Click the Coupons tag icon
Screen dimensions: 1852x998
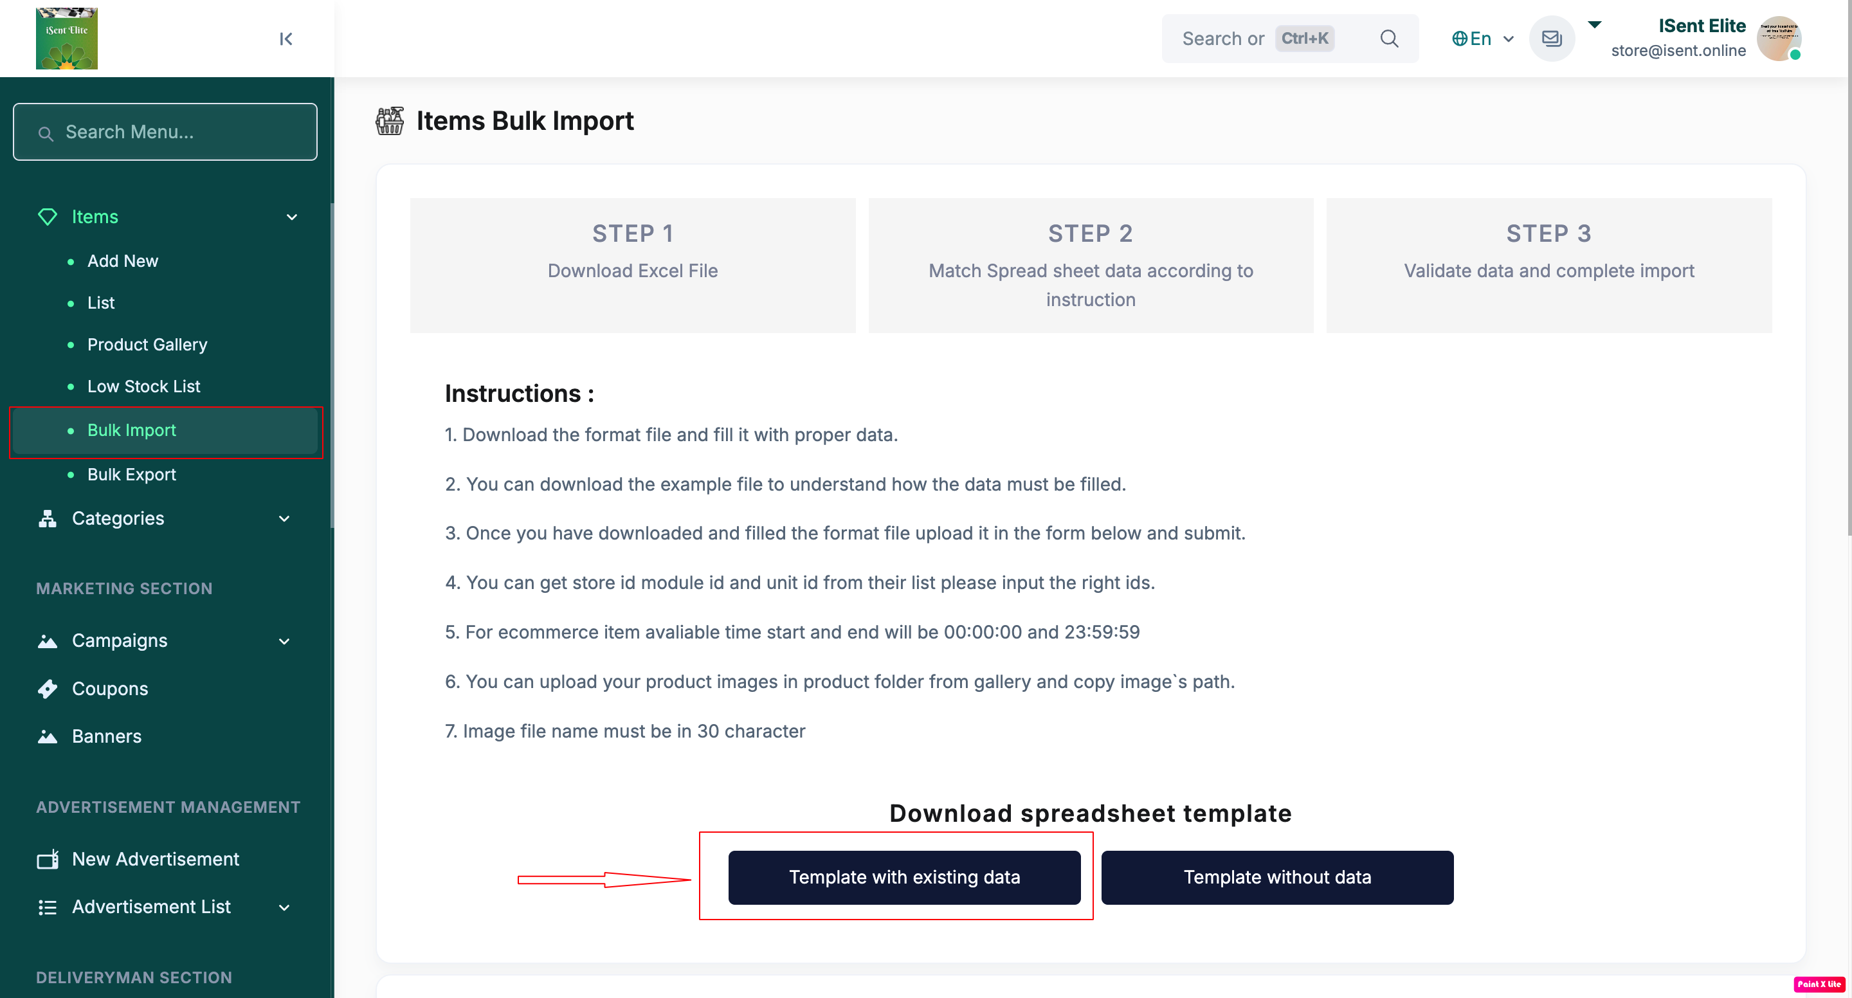pos(48,689)
